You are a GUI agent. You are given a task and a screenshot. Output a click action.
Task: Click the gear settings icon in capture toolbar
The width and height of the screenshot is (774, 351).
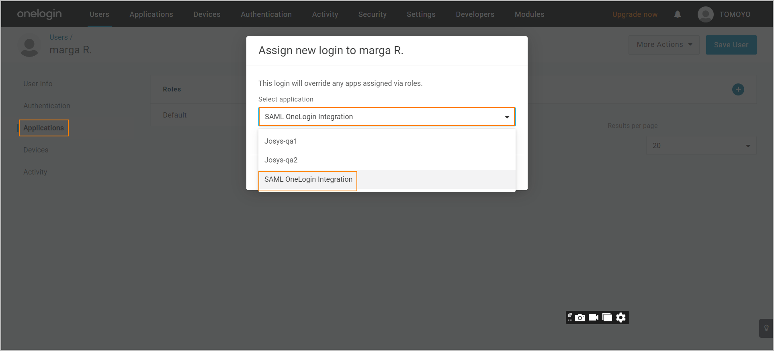click(621, 318)
